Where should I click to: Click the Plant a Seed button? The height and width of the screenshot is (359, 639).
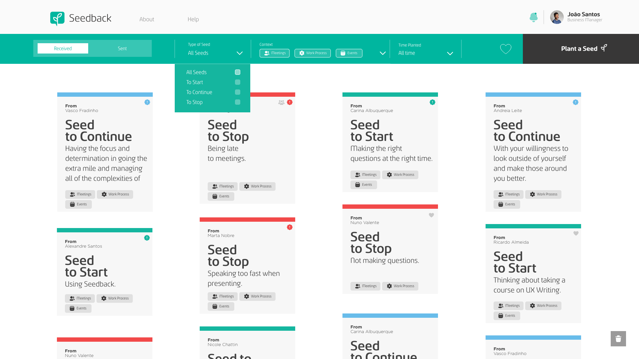(x=581, y=49)
